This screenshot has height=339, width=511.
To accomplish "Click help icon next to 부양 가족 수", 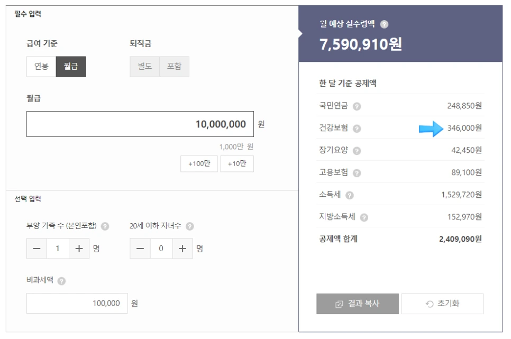I will coord(105,226).
